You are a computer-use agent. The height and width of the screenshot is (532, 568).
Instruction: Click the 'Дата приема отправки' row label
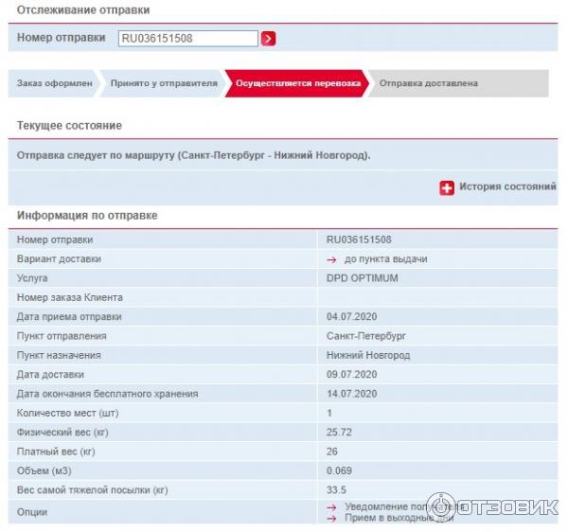point(69,317)
